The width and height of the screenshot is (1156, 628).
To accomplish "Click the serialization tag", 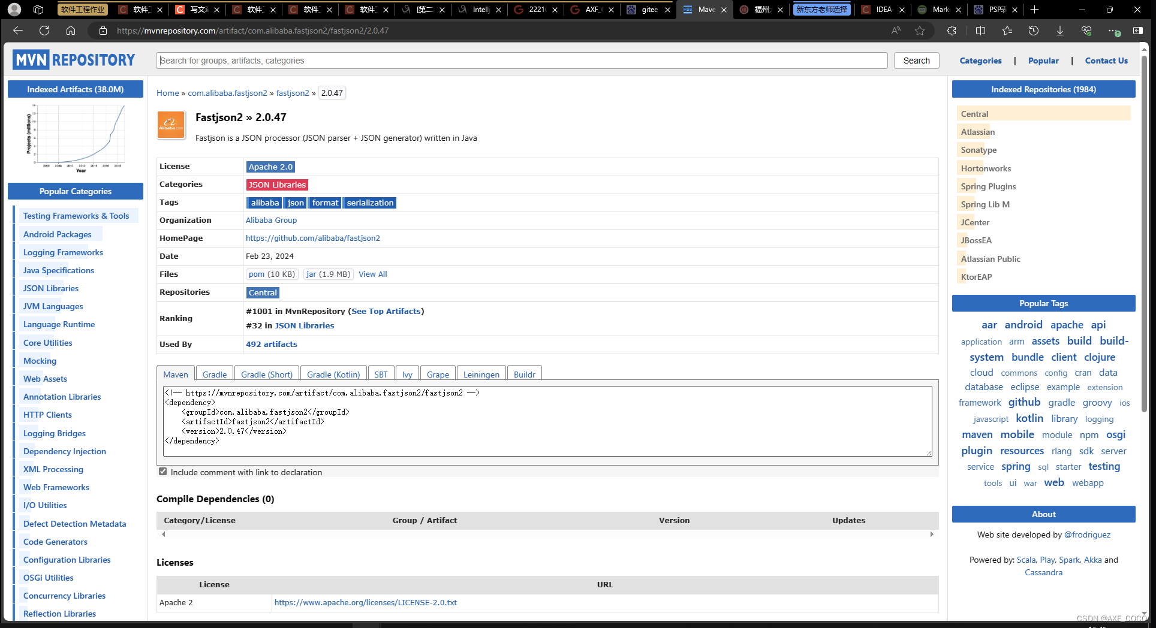I will pos(370,203).
